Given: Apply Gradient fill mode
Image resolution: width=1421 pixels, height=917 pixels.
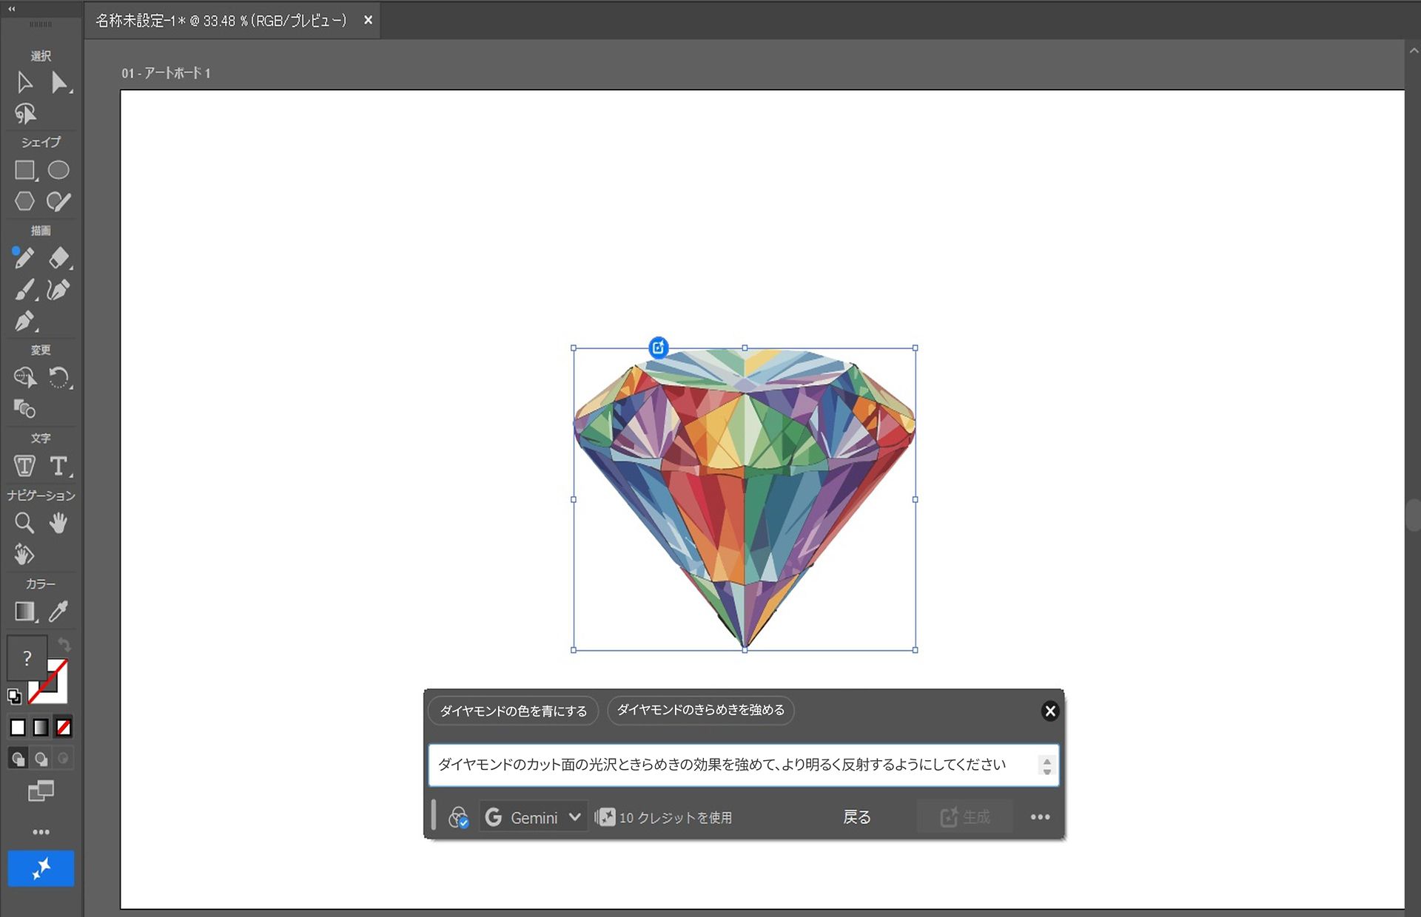Looking at the screenshot, I should (x=41, y=728).
